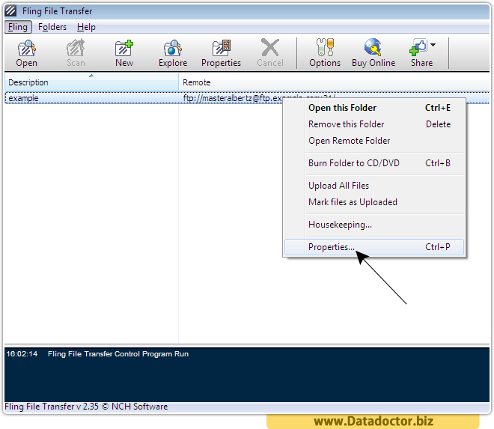Click the Share thumbs-up icon
The height and width of the screenshot is (429, 494).
click(418, 47)
